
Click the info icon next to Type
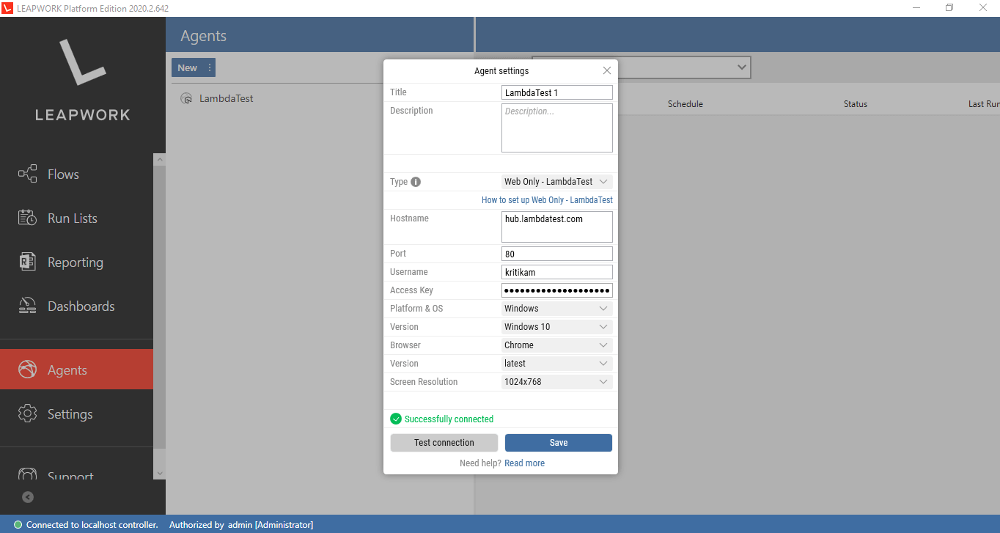(416, 182)
